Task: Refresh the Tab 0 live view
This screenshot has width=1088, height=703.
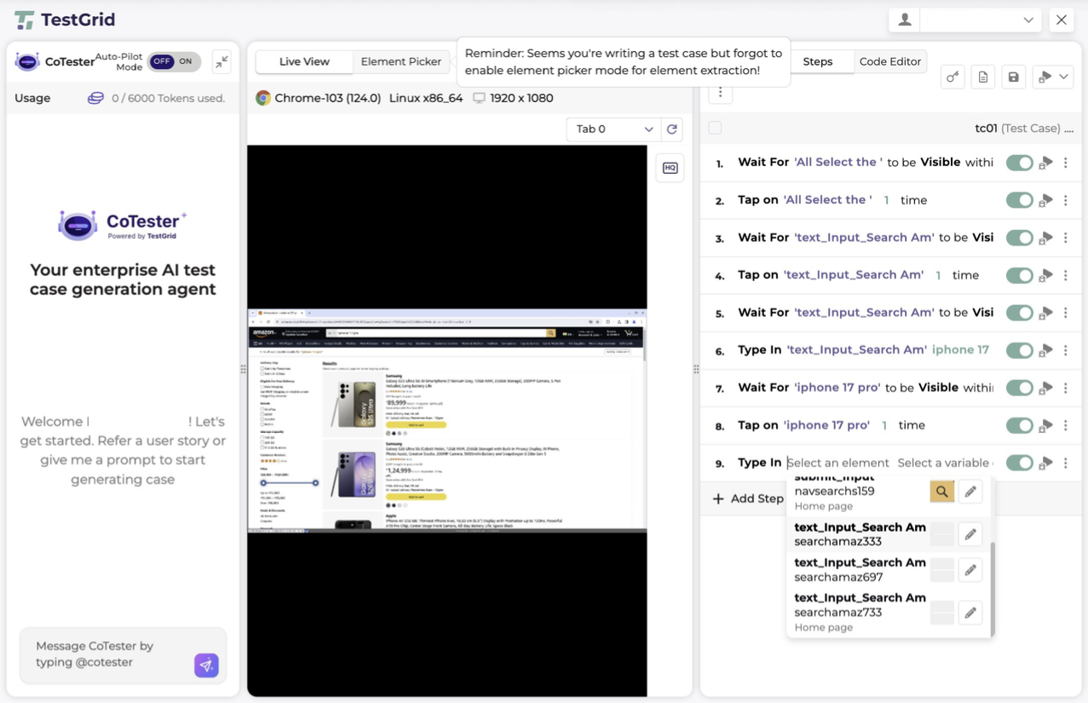Action: coord(672,129)
